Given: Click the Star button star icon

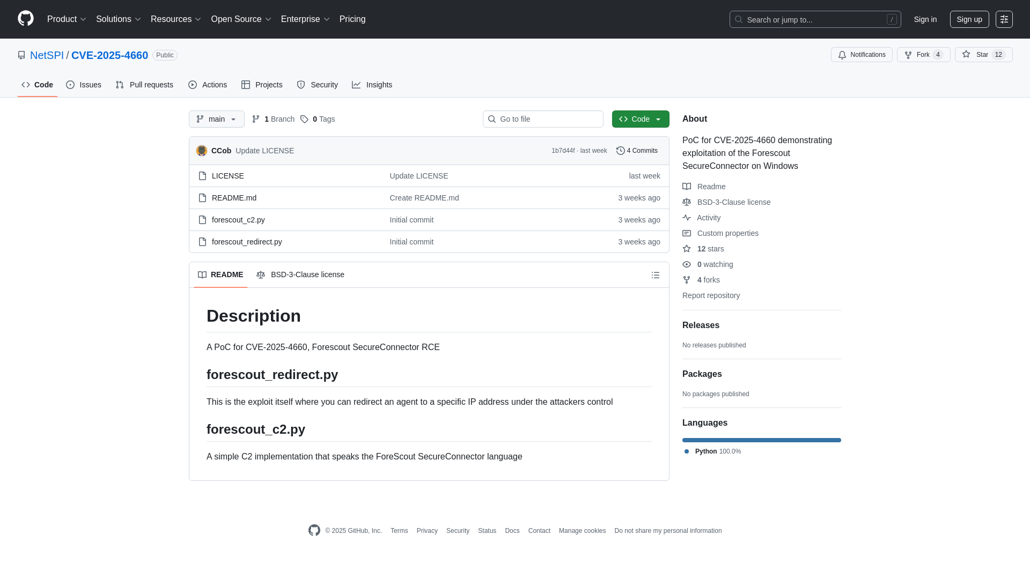Looking at the screenshot, I should [966, 54].
